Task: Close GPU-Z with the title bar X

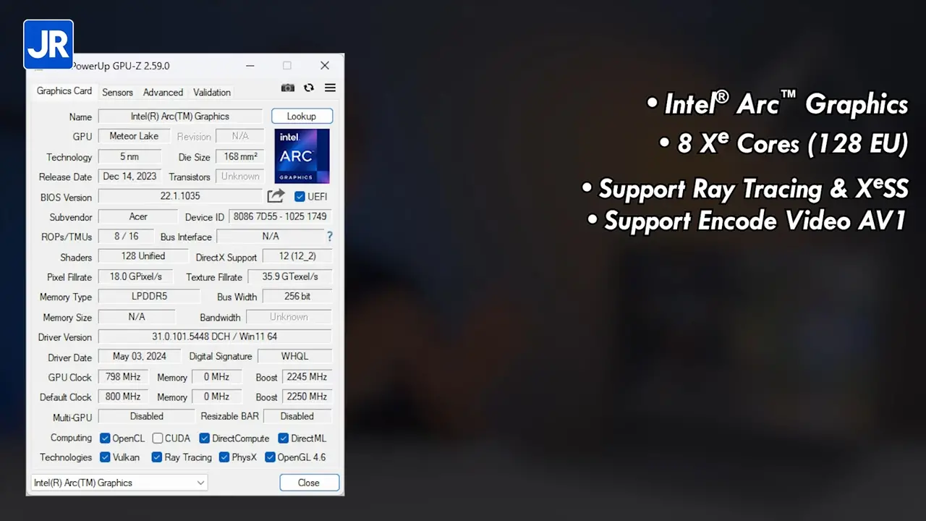Action: click(325, 66)
